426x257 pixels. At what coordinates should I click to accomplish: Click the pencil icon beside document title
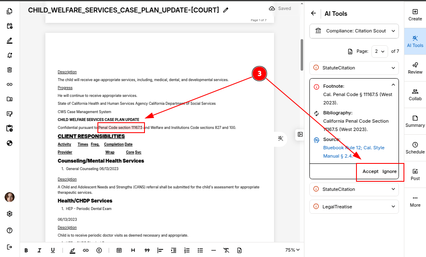226,10
